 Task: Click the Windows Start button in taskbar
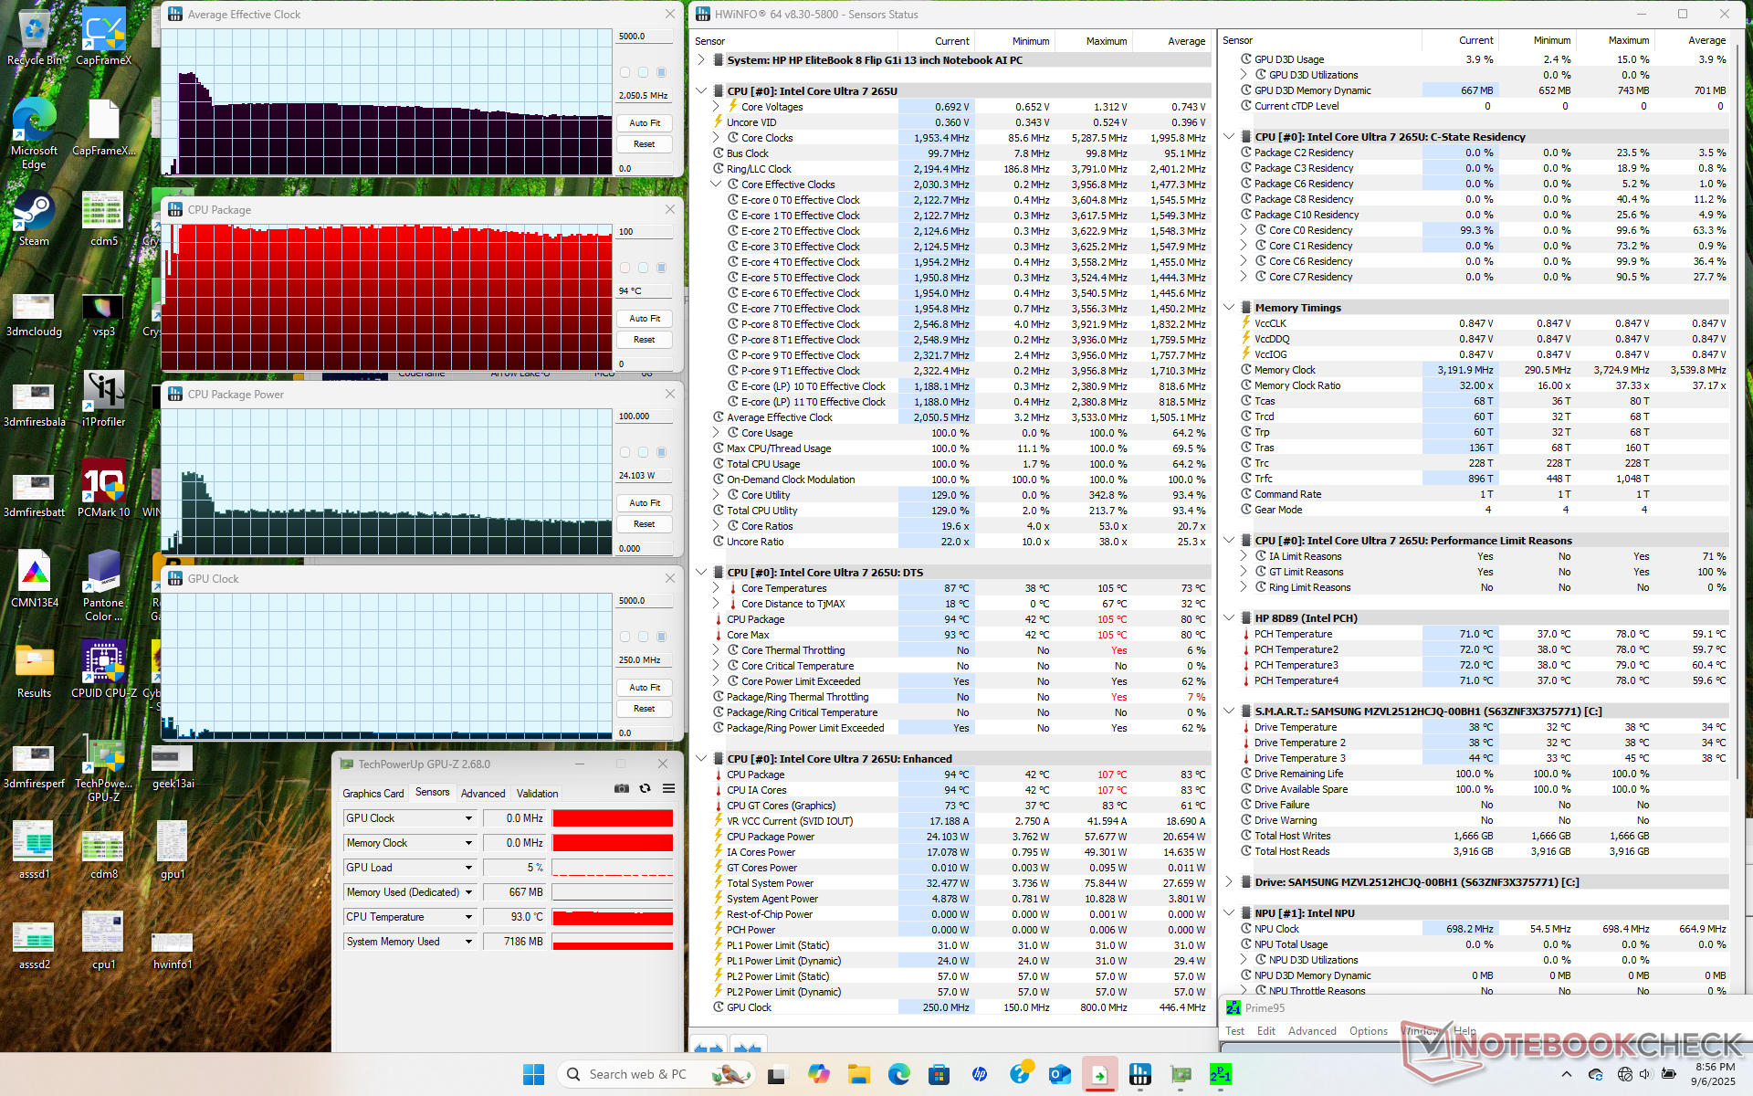click(x=534, y=1074)
